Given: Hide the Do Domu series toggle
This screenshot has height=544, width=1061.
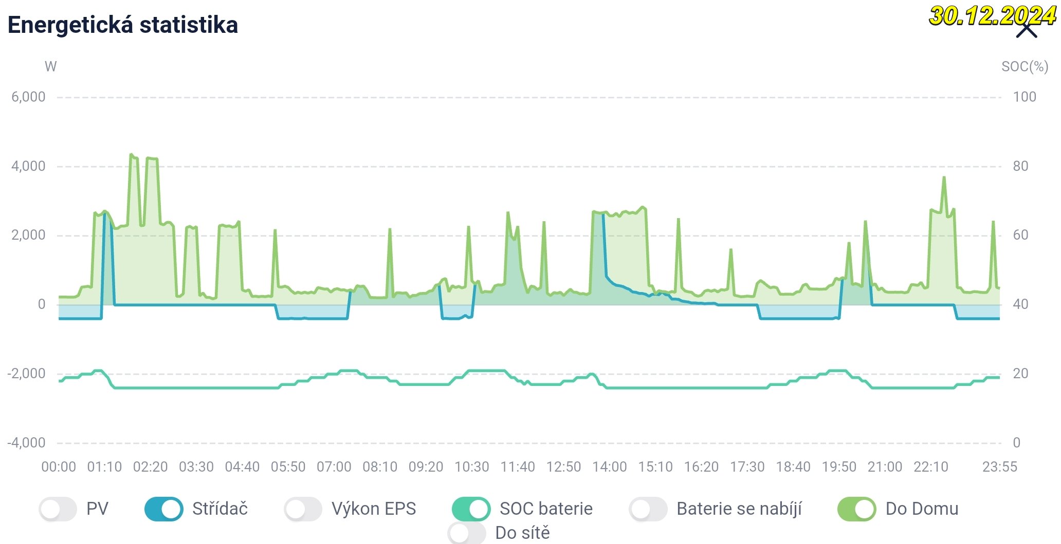Looking at the screenshot, I should (856, 509).
